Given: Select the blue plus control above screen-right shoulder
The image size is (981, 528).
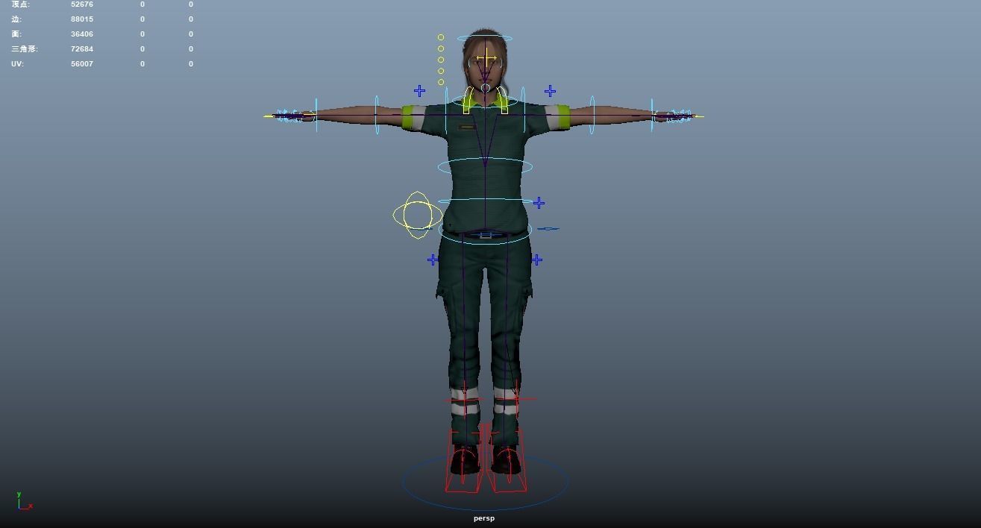Looking at the screenshot, I should [550, 91].
